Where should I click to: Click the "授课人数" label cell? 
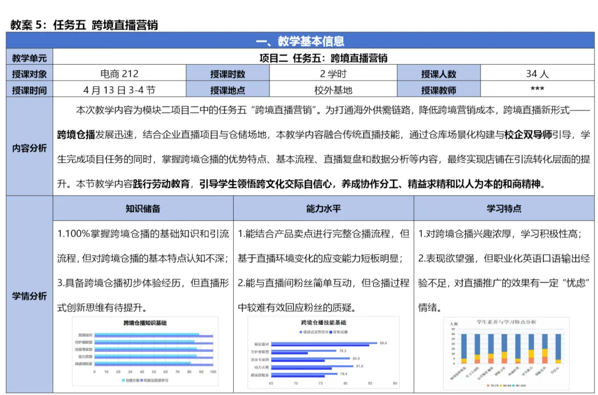pos(439,74)
